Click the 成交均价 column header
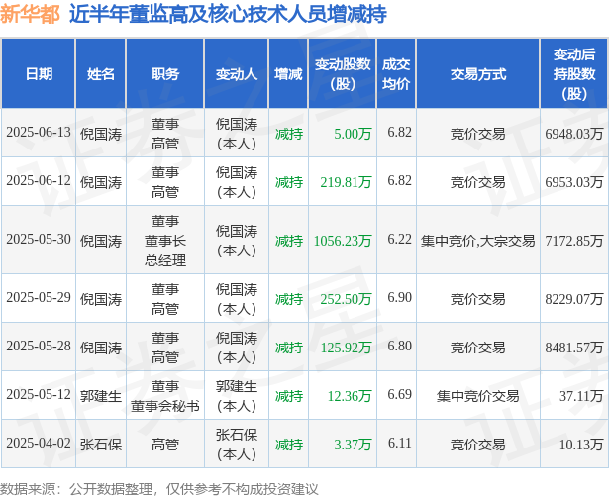 pos(396,74)
